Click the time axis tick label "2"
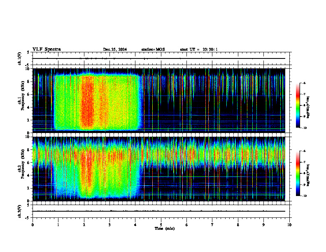 [84, 225]
